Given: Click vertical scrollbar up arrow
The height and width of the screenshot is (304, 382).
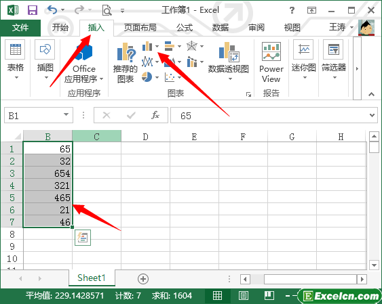Looking at the screenshot, I should [374, 136].
